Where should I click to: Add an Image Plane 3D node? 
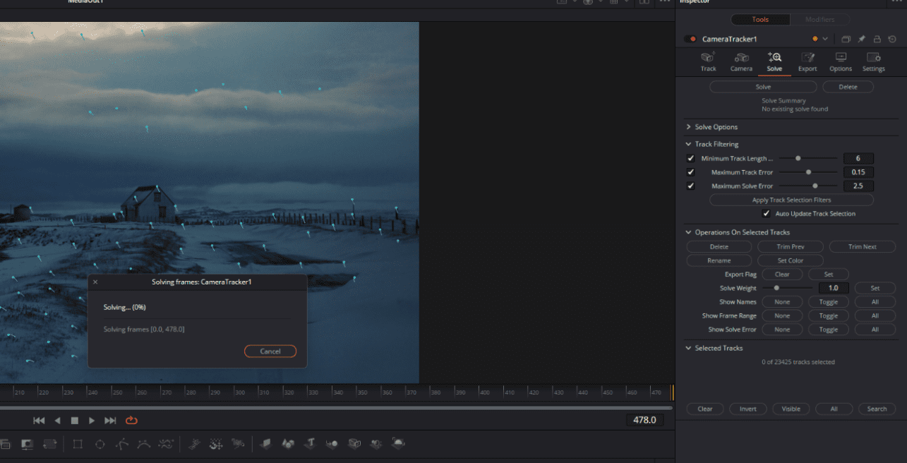click(266, 444)
